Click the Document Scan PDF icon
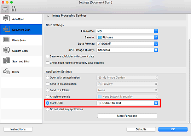 [6, 29]
